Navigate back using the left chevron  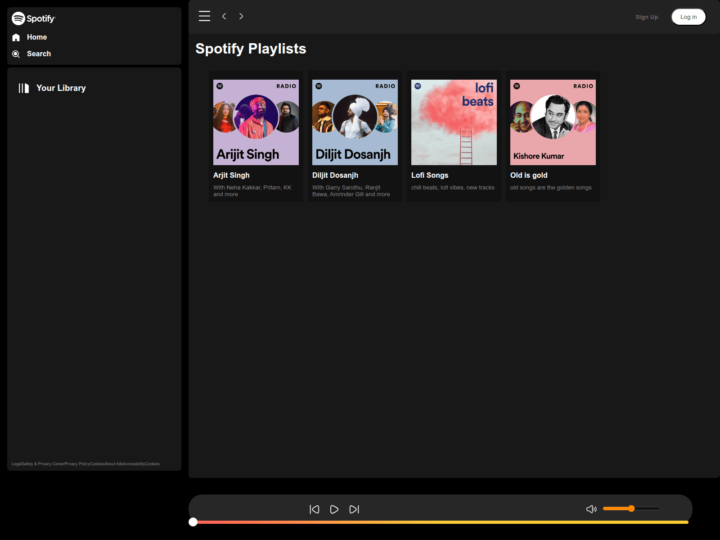[x=224, y=16]
